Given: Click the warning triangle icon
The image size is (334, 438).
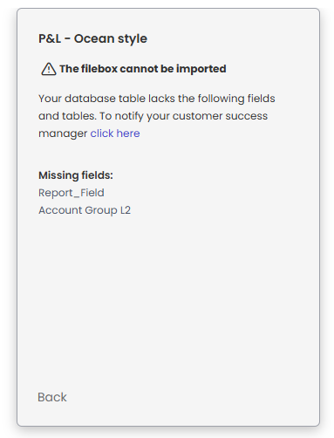Looking at the screenshot, I should (49, 69).
